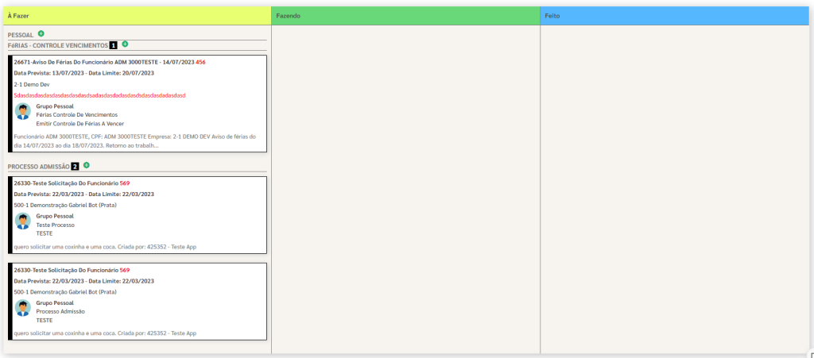
Task: Click the avatar in the Teste Processo card
Action: coord(23,221)
